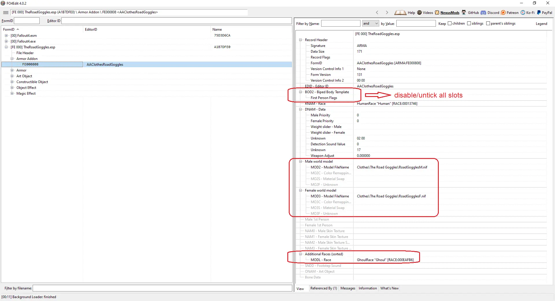Expand the Object Effect group
The image size is (555, 301).
12,88
